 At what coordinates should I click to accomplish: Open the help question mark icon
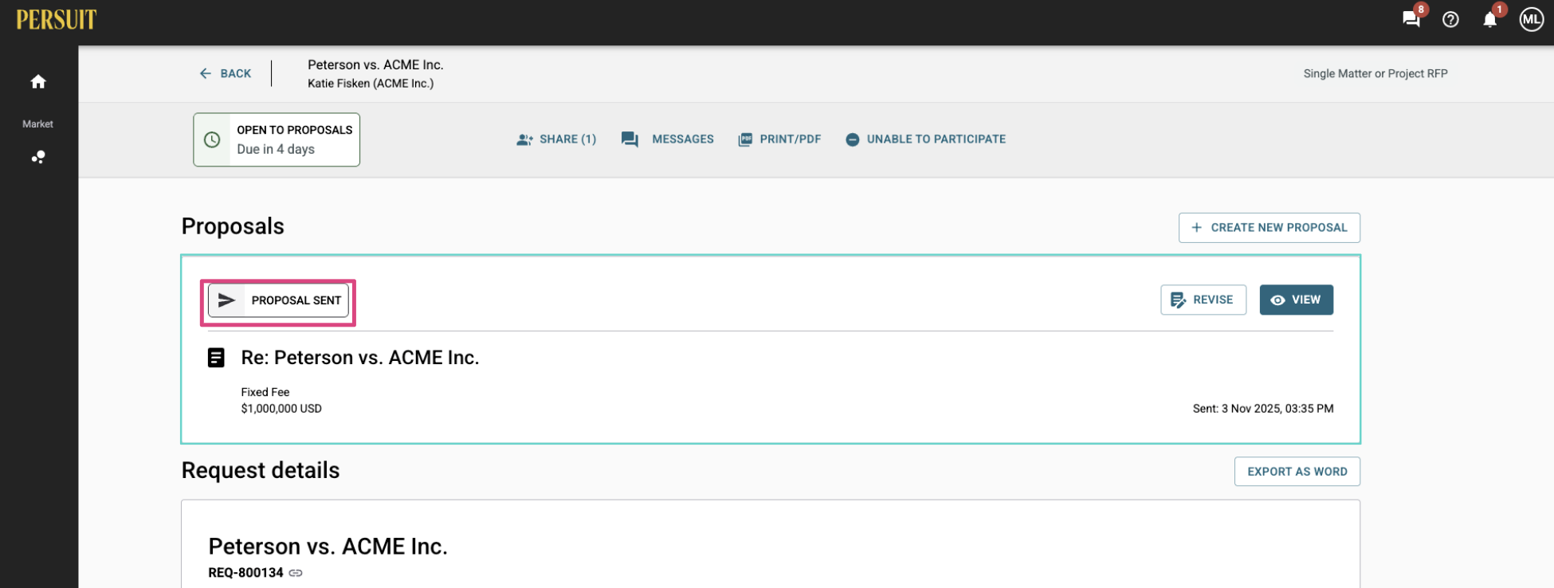click(x=1450, y=20)
